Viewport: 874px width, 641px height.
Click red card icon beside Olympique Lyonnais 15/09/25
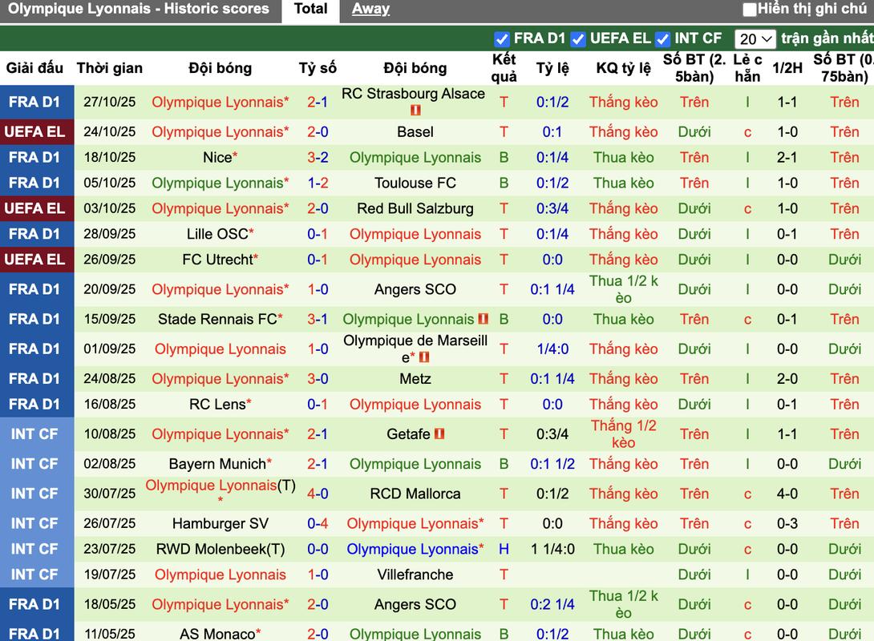point(484,319)
